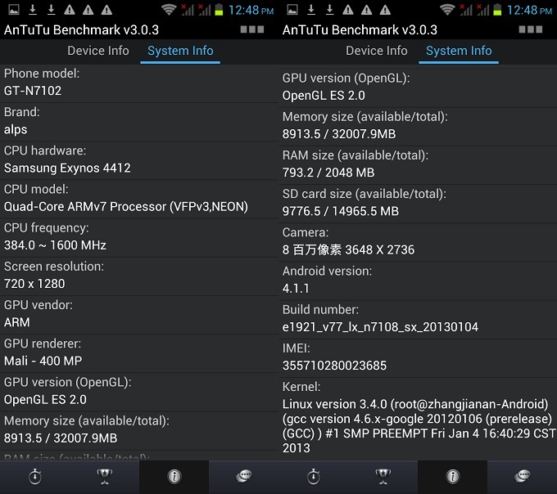Open the trophy ranking icon in right screenshot
This screenshot has width=557, height=494.
383,477
